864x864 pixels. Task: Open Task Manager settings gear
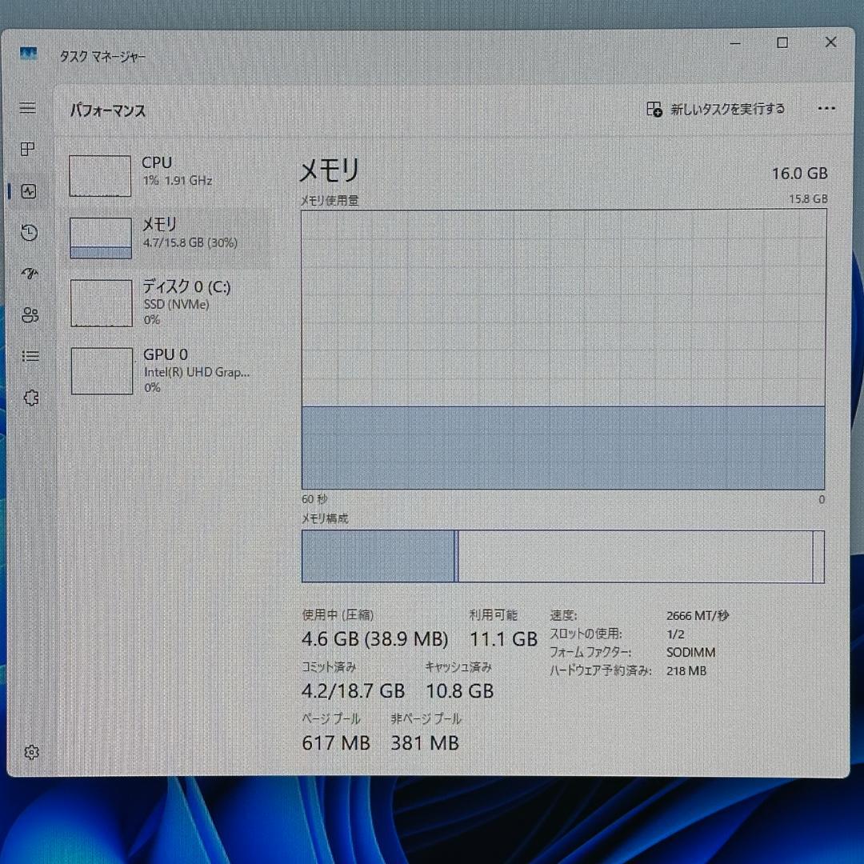[x=32, y=752]
